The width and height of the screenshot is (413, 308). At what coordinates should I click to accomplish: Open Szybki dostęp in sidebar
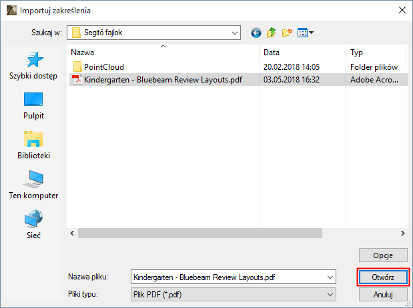point(33,66)
